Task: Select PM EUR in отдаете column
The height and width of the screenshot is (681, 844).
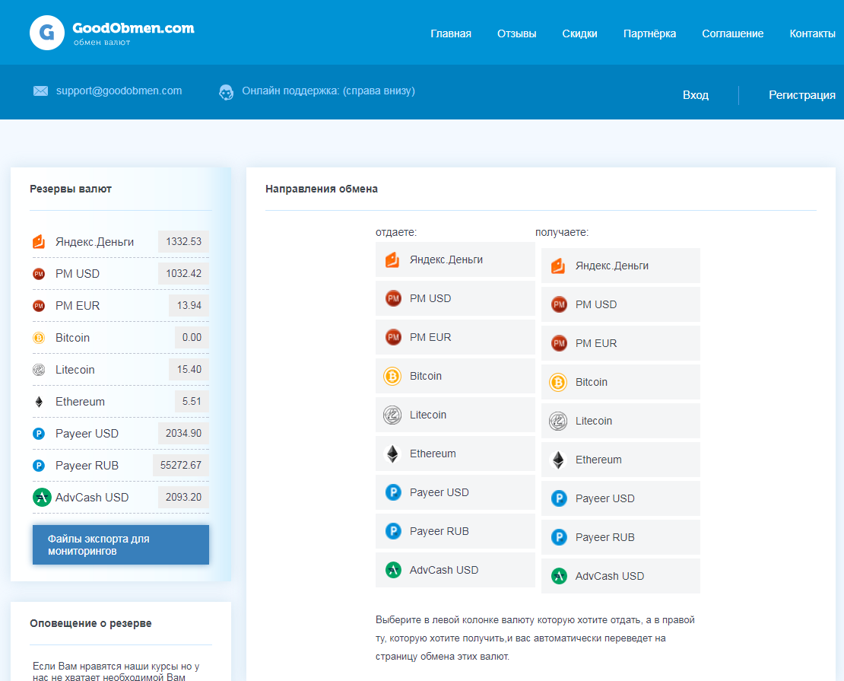Action: pos(455,337)
